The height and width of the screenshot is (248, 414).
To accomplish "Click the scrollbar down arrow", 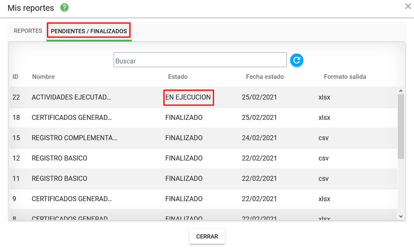I will [x=401, y=216].
